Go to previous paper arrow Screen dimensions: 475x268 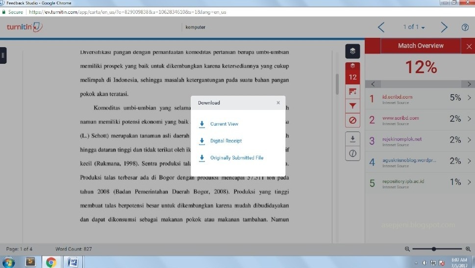(x=381, y=27)
